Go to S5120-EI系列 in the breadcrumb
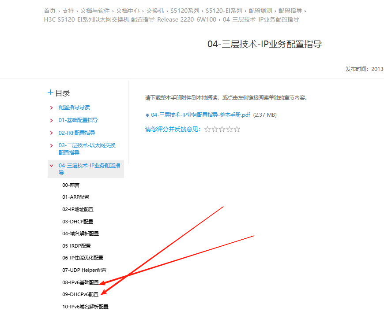Viewport: 384px width, 315px height. pyautogui.click(x=224, y=11)
